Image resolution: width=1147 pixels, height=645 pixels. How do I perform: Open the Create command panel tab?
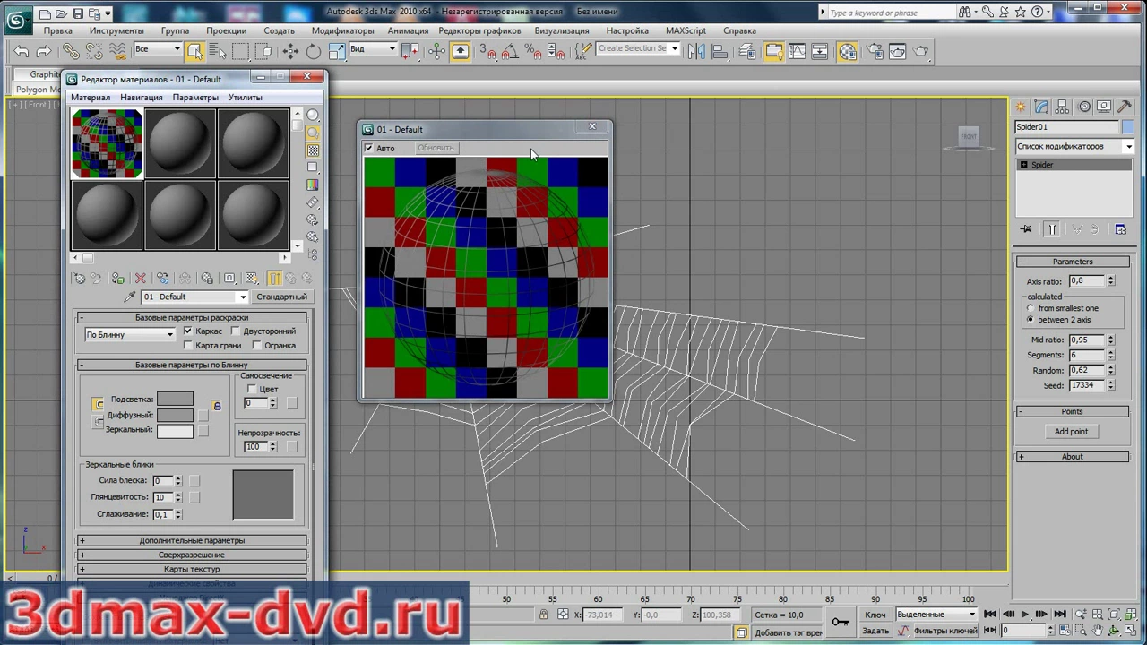click(x=1021, y=107)
